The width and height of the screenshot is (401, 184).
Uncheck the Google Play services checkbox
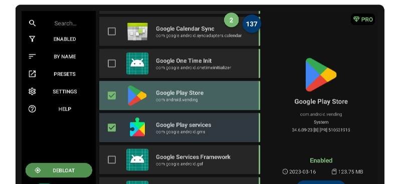point(111,127)
